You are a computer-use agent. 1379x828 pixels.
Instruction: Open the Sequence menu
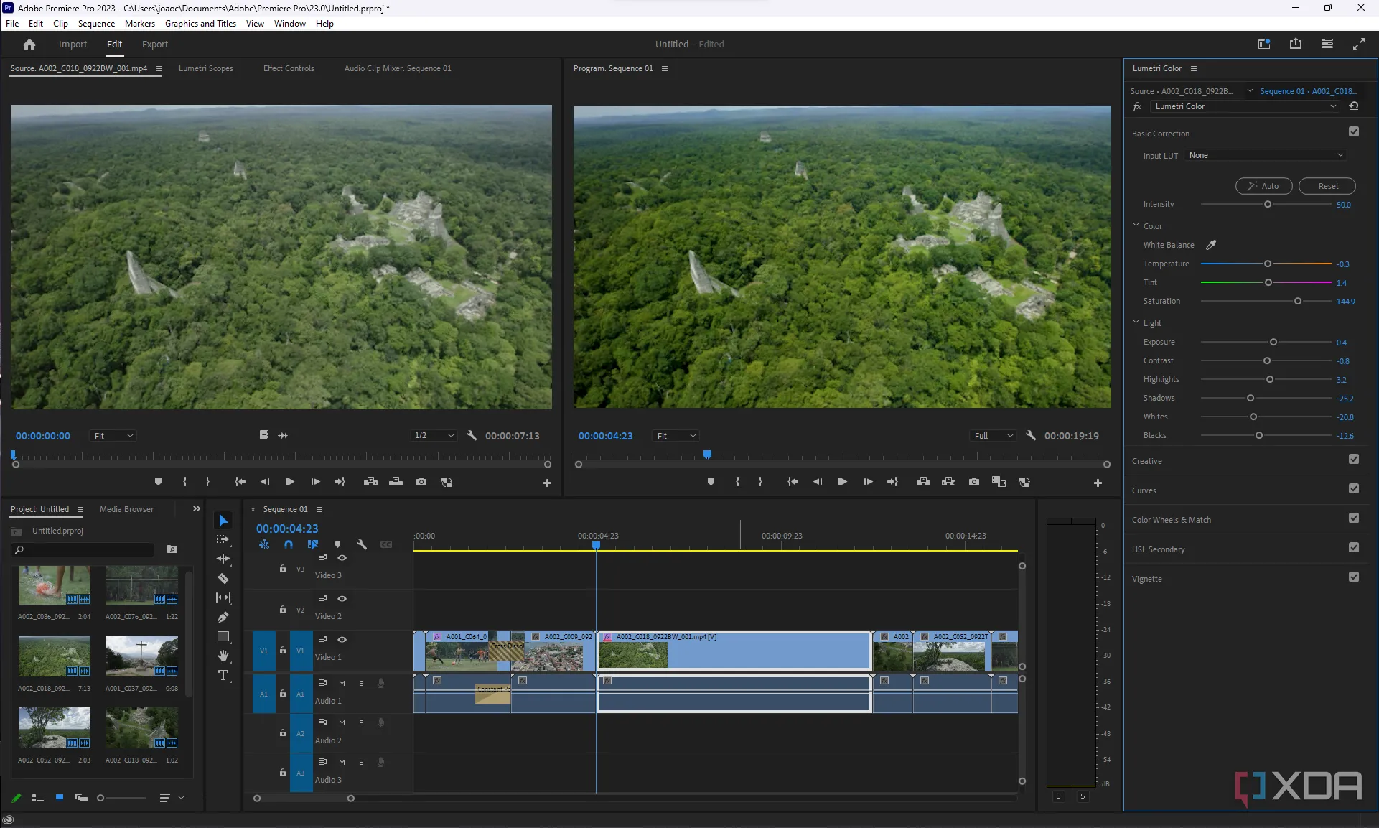pos(96,24)
